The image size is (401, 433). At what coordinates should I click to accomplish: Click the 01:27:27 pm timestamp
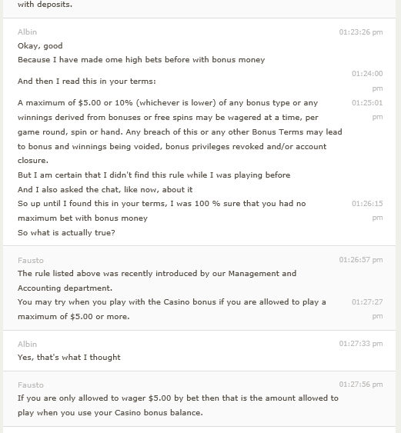click(x=367, y=308)
